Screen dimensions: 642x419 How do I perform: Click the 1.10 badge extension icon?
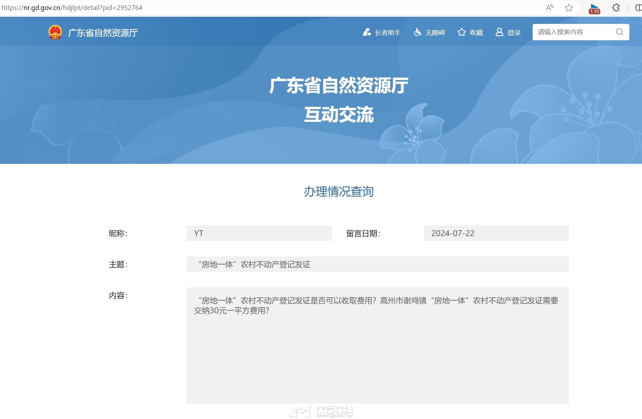pyautogui.click(x=594, y=8)
